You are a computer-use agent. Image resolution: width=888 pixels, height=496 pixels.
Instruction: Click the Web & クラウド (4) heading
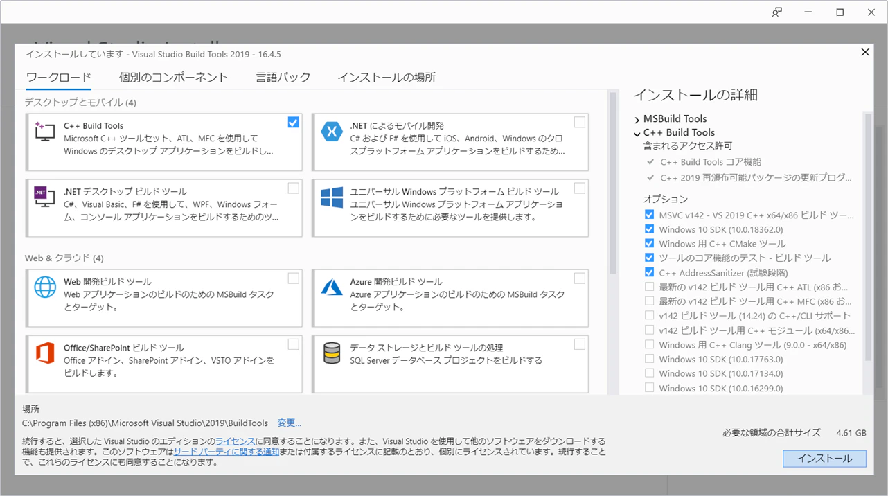point(64,258)
